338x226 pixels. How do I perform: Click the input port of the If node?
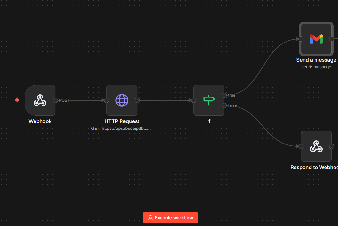tap(193, 100)
